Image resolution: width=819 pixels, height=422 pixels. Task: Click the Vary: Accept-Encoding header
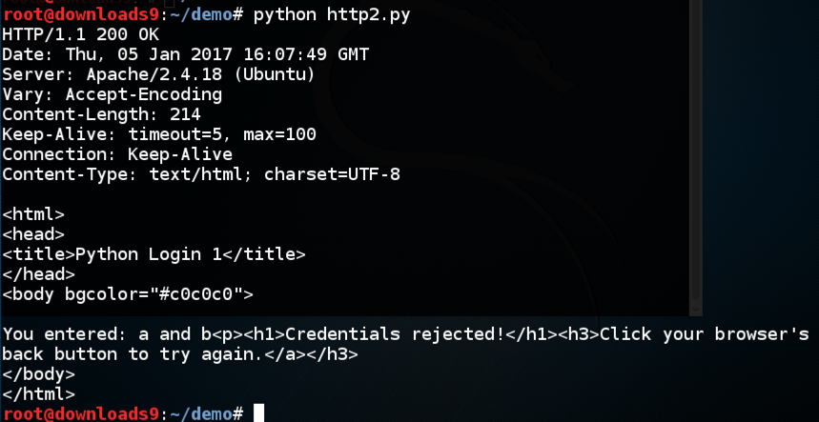(113, 94)
